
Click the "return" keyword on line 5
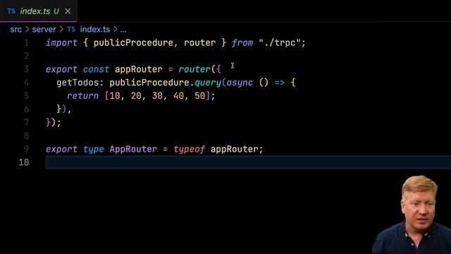(83, 96)
